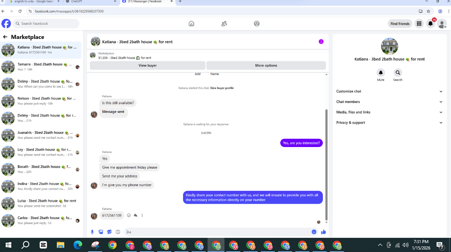This screenshot has width=451, height=252.
Task: Click 'Yes, are you interested?' message bubble
Action: (x=302, y=143)
